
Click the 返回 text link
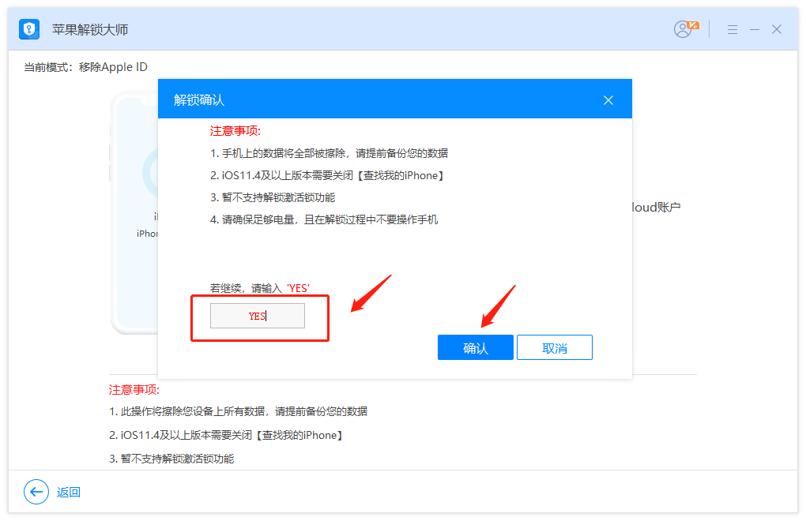[69, 492]
